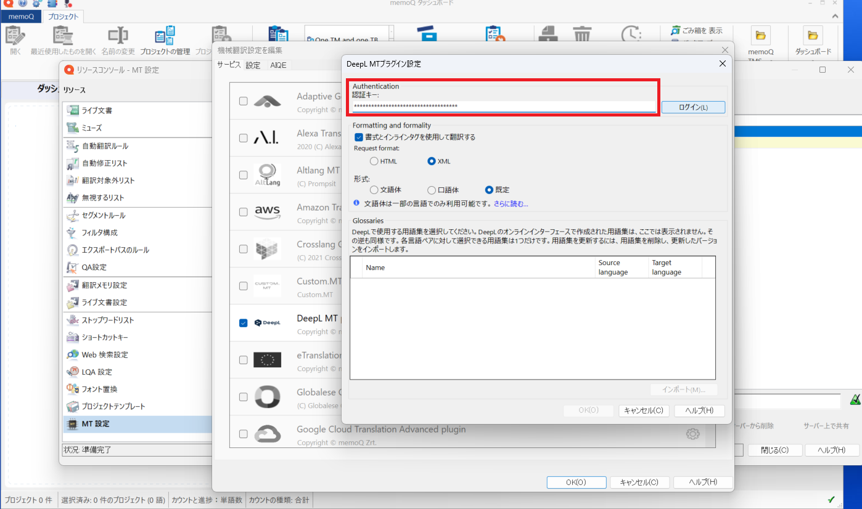Enable the Amazon Translate checkbox
Image resolution: width=862 pixels, height=509 pixels.
pos(243,212)
